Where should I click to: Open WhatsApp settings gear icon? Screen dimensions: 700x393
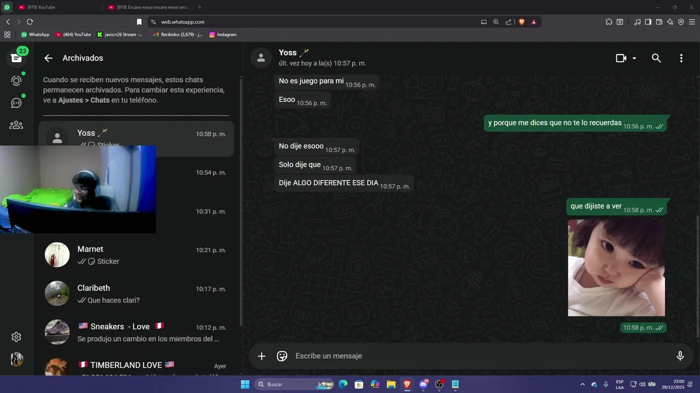pos(16,337)
